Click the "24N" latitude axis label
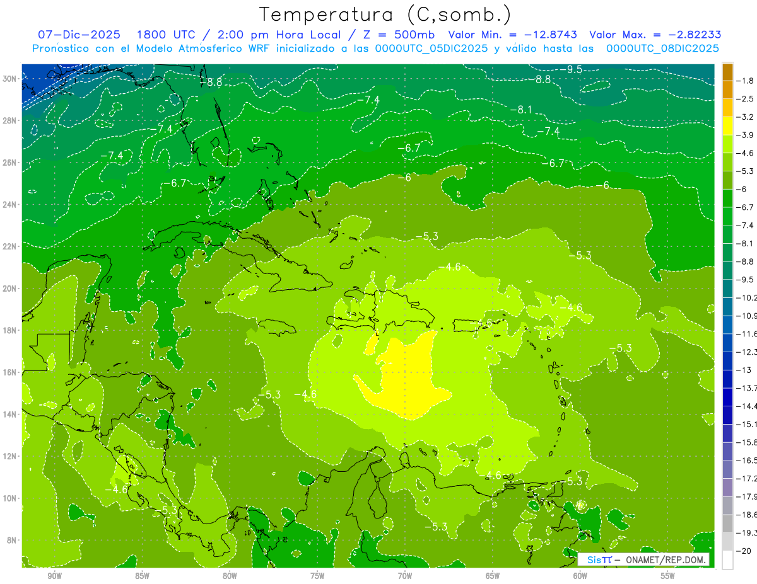This screenshot has width=757, height=584. point(10,204)
